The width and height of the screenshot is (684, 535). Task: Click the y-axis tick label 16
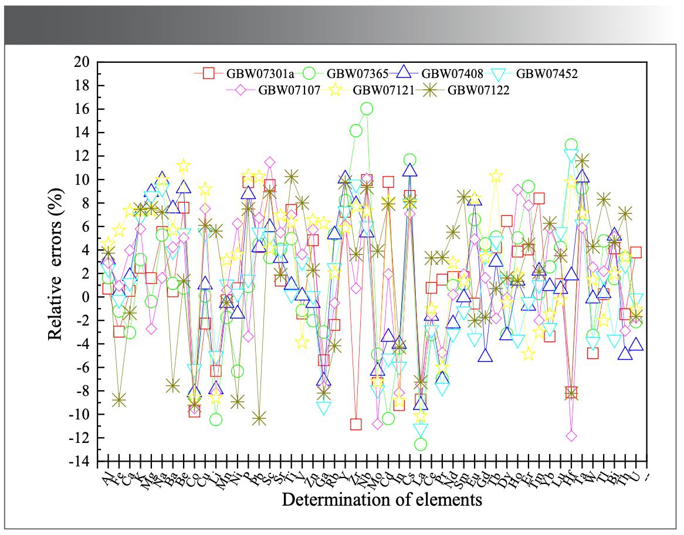click(81, 109)
